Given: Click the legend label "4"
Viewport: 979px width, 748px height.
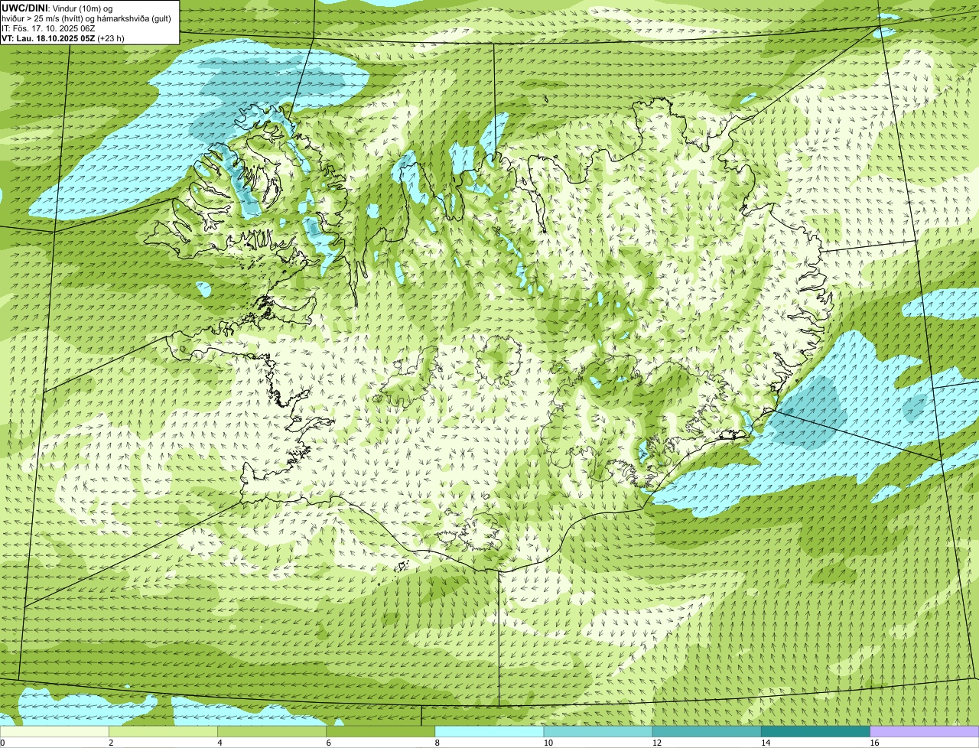Looking at the screenshot, I should 220,743.
